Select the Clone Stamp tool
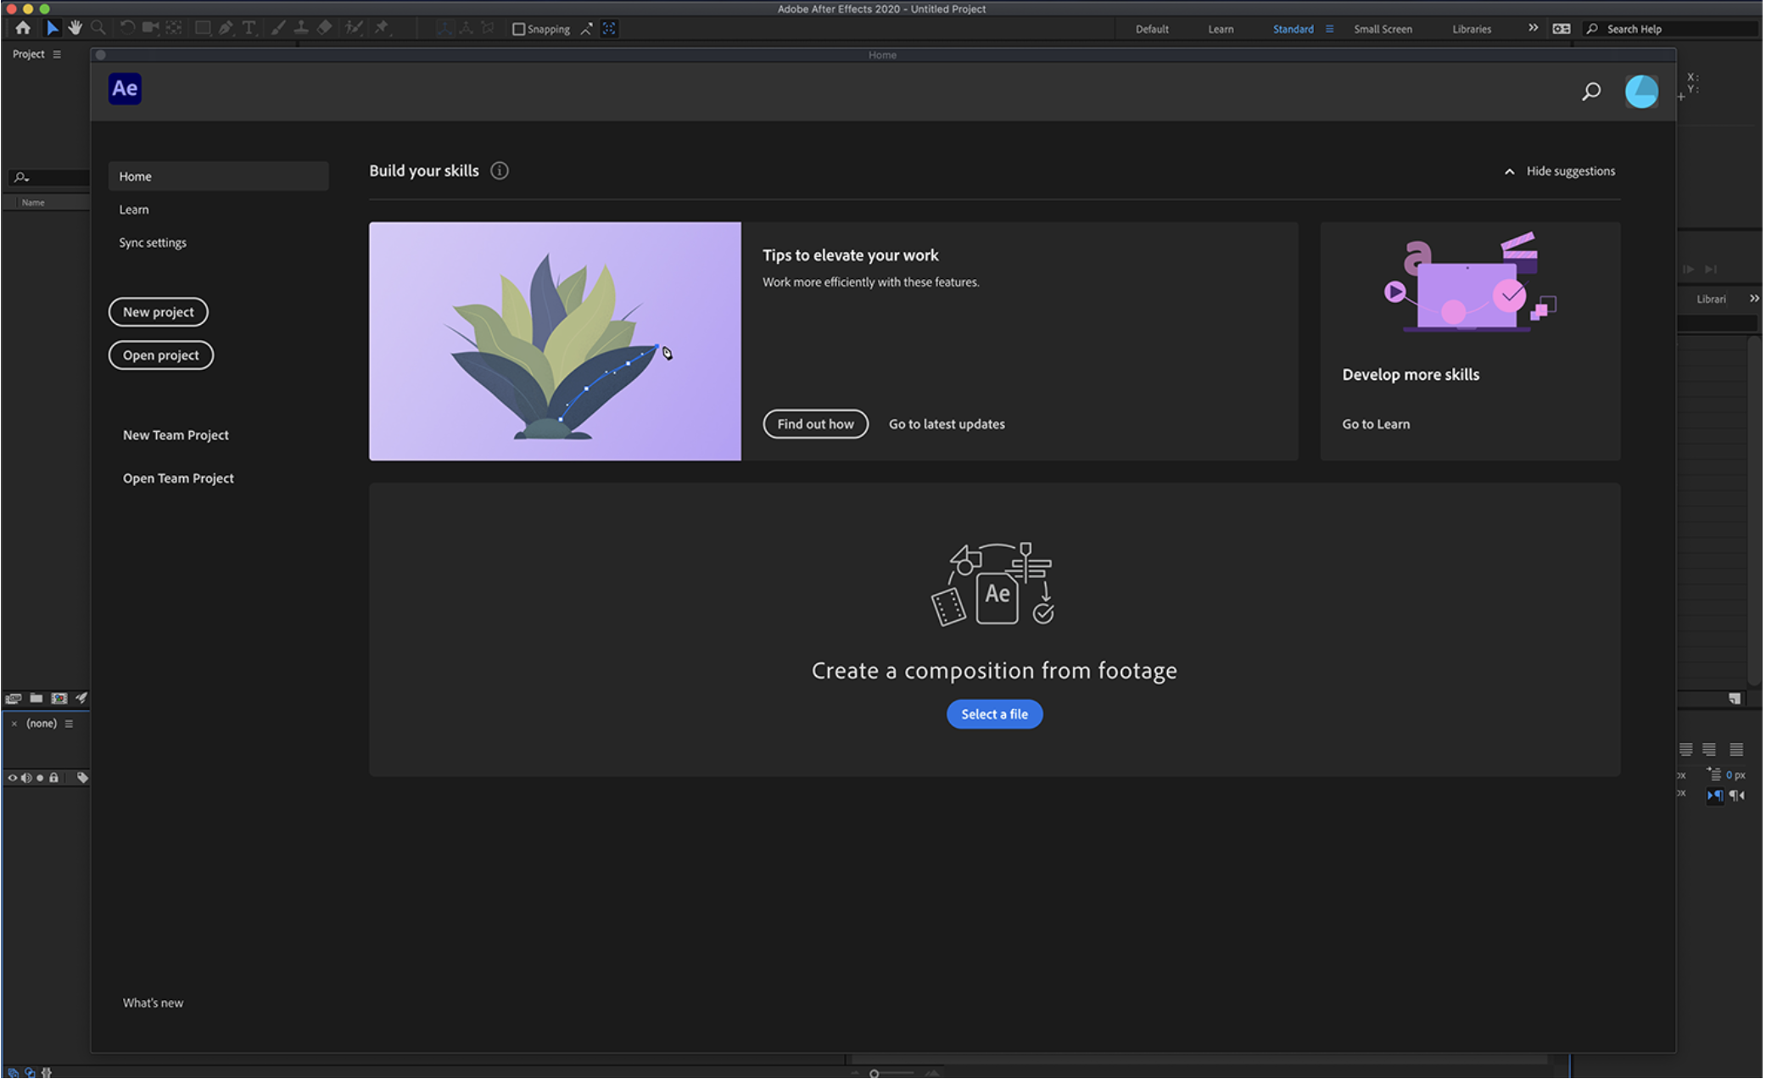Image resolution: width=1766 pixels, height=1079 pixels. coord(301,28)
